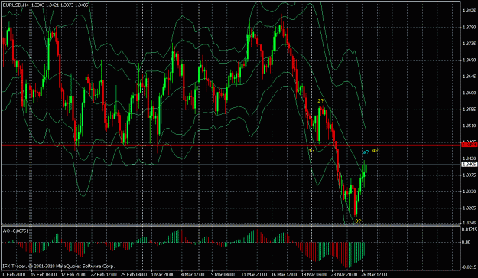The height and width of the screenshot is (278, 478).
Task: Click the 11 Mar 20:00 date label
Action: [254, 274]
